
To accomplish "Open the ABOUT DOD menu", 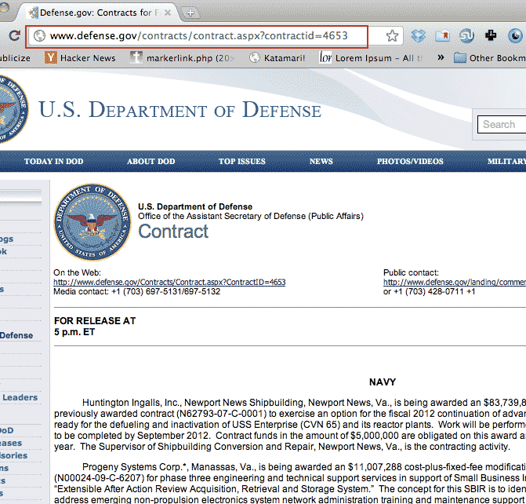I will [x=151, y=161].
